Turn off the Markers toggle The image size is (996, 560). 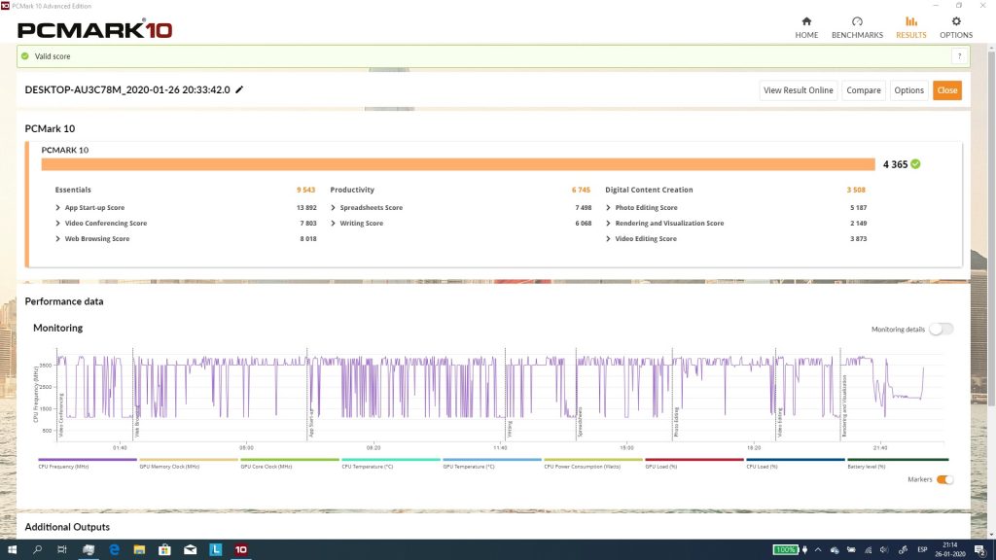[944, 479]
